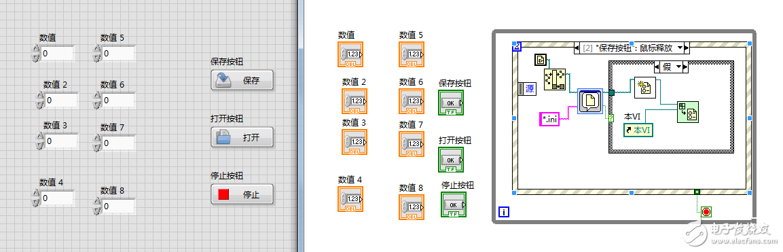Click the Current VI's Path constant icon
The height and width of the screenshot is (252, 783).
pyautogui.click(x=541, y=59)
